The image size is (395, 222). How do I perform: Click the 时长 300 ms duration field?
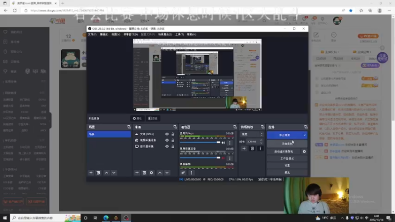253,142
